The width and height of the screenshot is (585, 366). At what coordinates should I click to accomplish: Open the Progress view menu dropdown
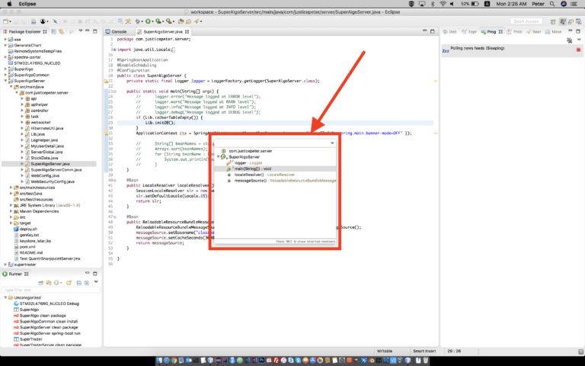pos(579,39)
